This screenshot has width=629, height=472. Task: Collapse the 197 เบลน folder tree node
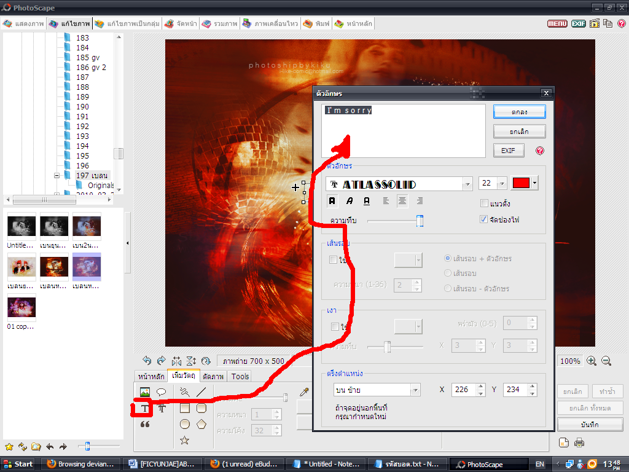tap(57, 175)
